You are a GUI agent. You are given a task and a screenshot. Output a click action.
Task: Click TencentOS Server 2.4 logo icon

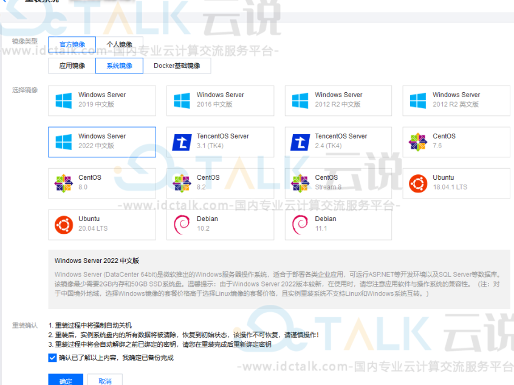click(300, 142)
